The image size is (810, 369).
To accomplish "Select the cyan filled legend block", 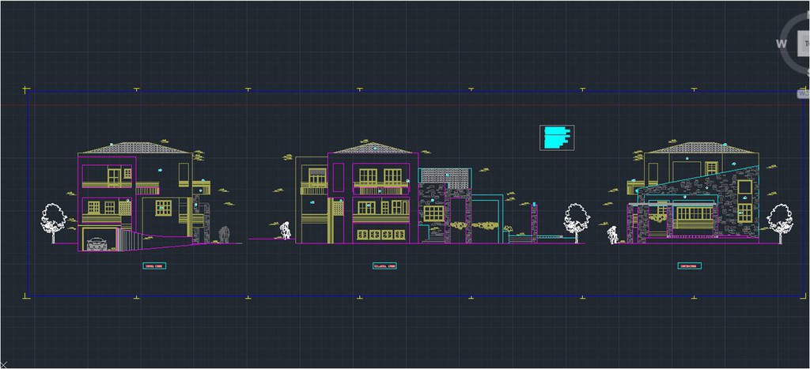I will click(x=557, y=137).
